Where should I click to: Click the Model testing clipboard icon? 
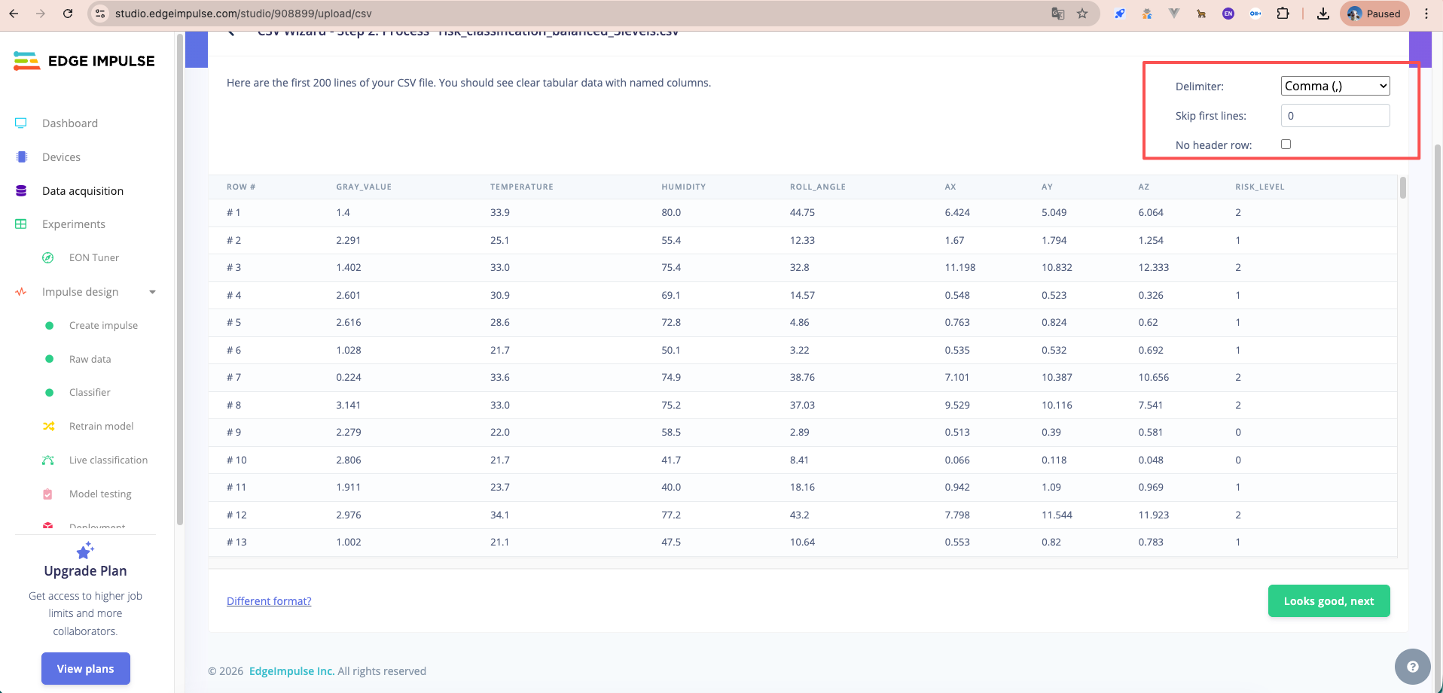pos(48,494)
